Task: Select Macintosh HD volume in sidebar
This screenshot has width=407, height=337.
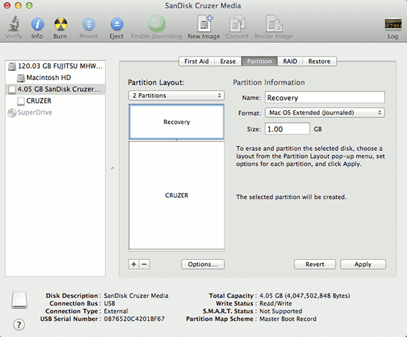Action: [x=55, y=78]
